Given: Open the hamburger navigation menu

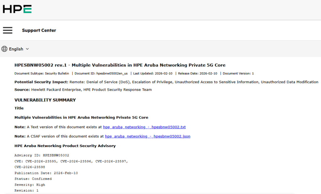Looking at the screenshot, I should tap(8, 30).
